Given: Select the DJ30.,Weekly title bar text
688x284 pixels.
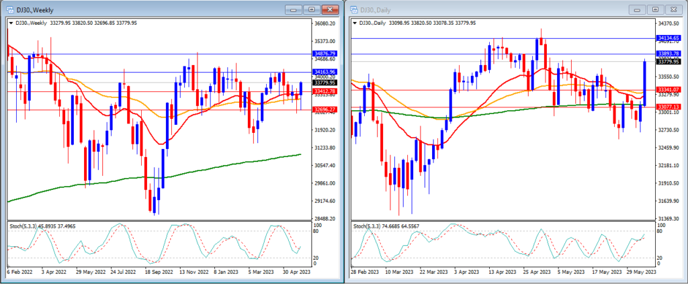Looking at the screenshot, I should [35, 9].
